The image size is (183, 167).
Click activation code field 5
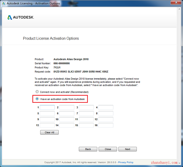47,113
